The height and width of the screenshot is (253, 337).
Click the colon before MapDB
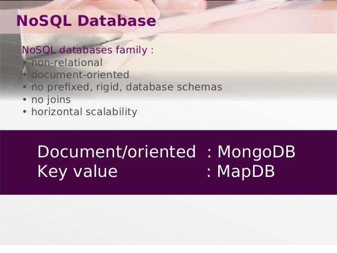pyautogui.click(x=209, y=173)
